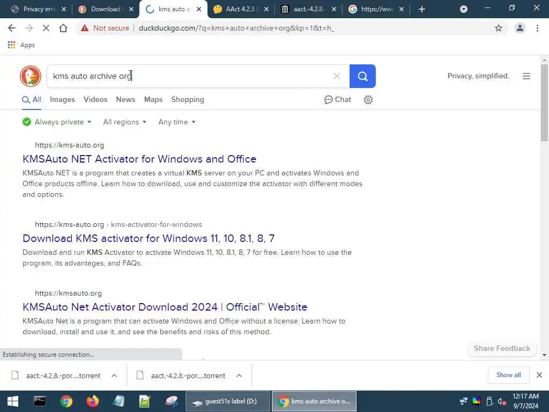Open the DuckDuckGo Chat link
The width and height of the screenshot is (549, 412).
coord(338,99)
